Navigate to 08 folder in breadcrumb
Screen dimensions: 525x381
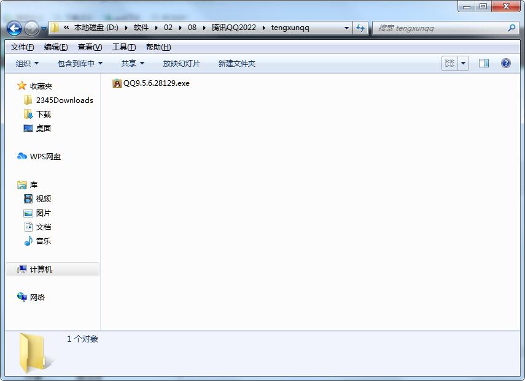pyautogui.click(x=192, y=28)
